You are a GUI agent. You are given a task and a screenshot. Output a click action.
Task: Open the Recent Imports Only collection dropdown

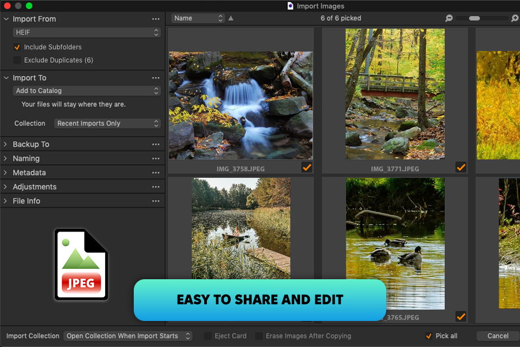(108, 124)
